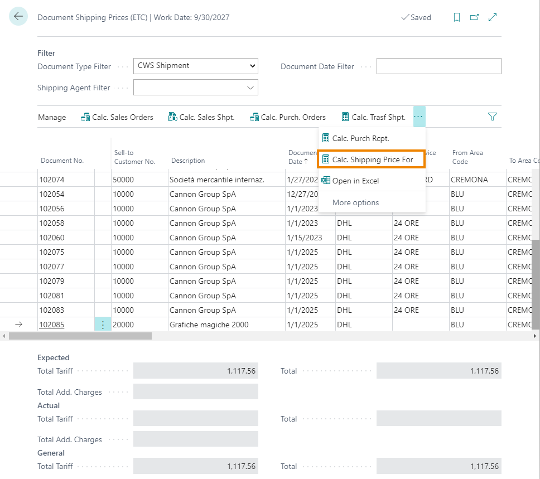The width and height of the screenshot is (540, 479).
Task: Toggle the more actions ellipsis button
Action: (x=419, y=117)
